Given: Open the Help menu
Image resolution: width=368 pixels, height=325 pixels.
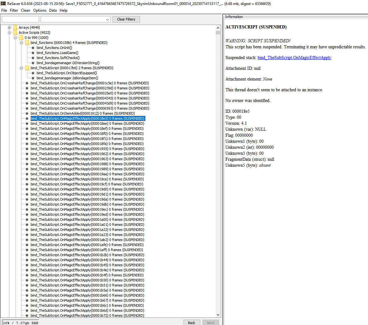Looking at the screenshot, I should (x=63, y=10).
